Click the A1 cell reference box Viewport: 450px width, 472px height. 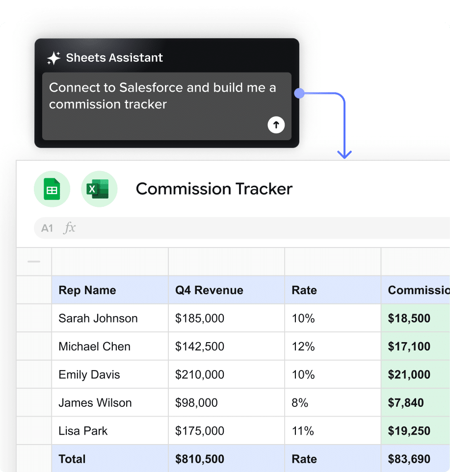[x=47, y=228]
